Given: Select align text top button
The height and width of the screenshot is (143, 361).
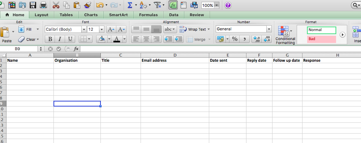Looking at the screenshot, I should (x=136, y=29).
